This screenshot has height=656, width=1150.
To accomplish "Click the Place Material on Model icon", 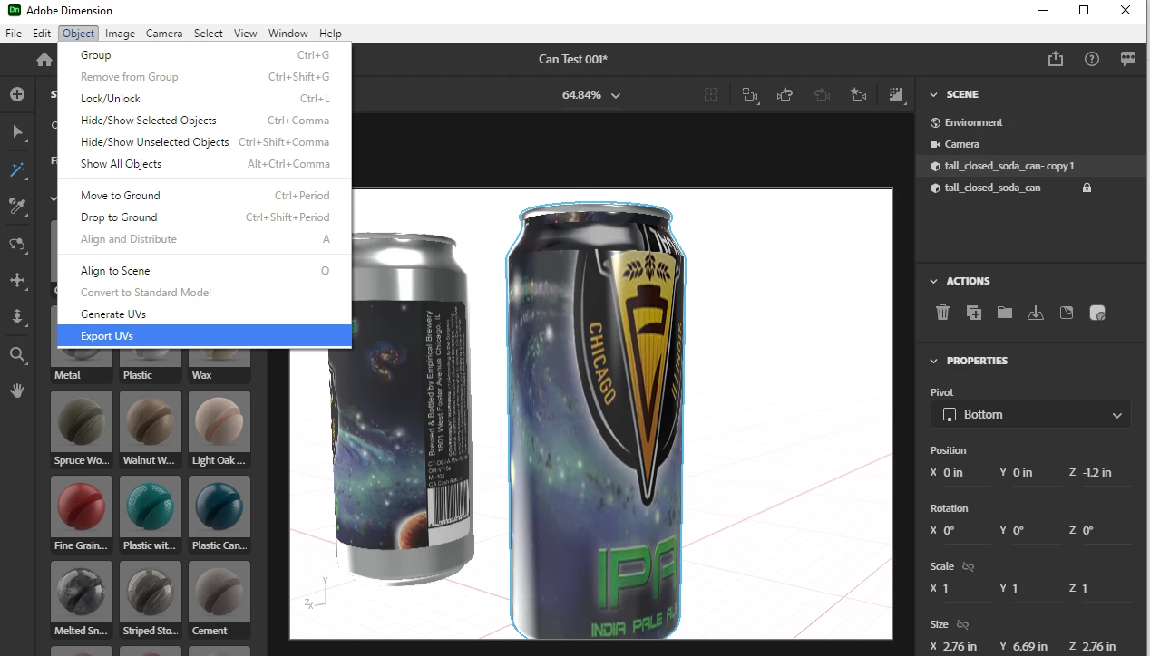I will tap(1097, 313).
